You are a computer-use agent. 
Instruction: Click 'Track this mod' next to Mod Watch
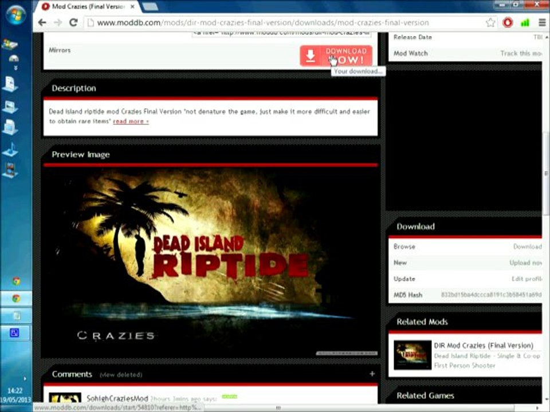point(521,54)
